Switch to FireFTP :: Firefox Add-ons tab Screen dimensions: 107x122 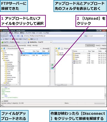click(13, 42)
